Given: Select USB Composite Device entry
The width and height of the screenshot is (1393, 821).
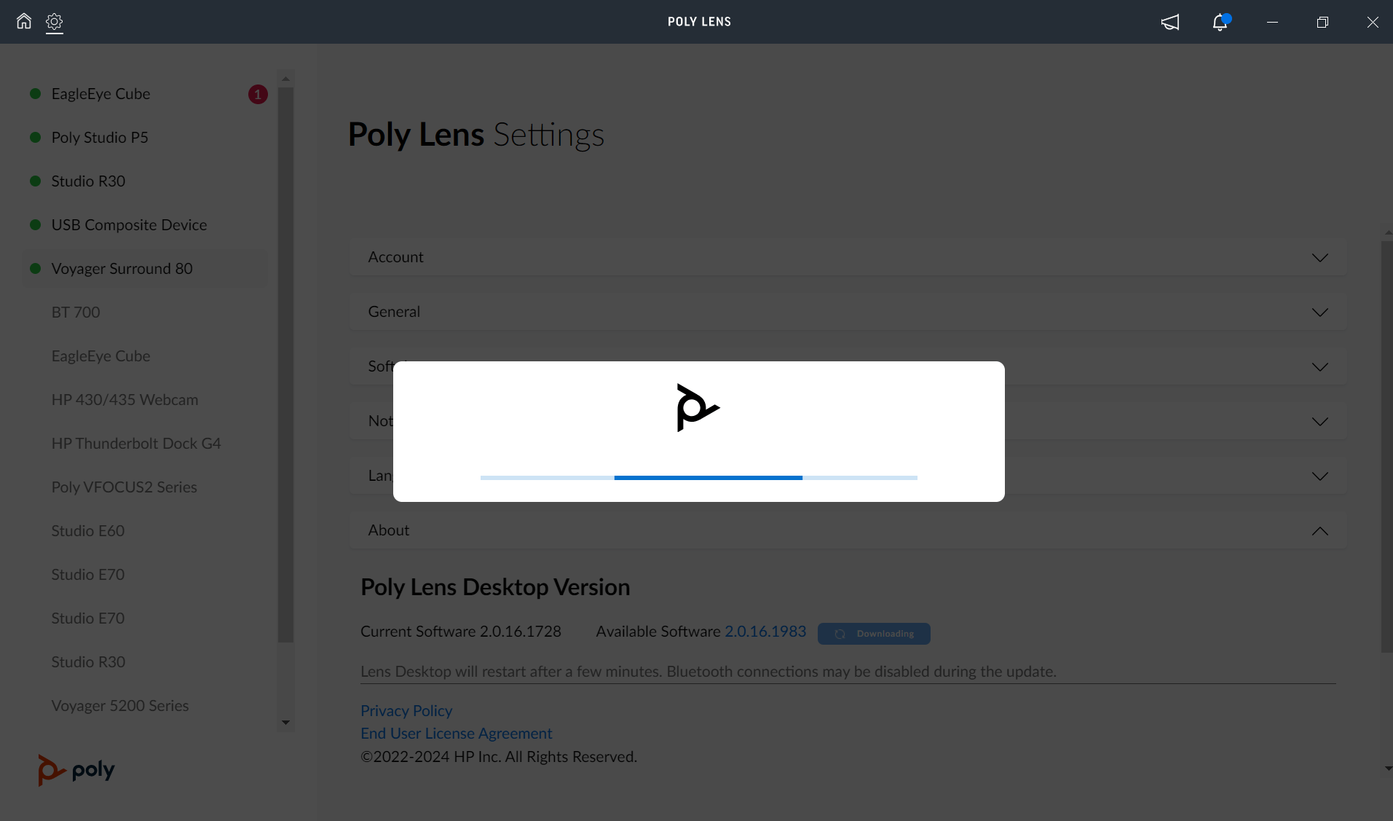Looking at the screenshot, I should click(129, 225).
